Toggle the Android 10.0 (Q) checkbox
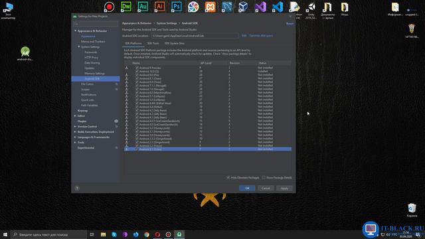 (137, 71)
